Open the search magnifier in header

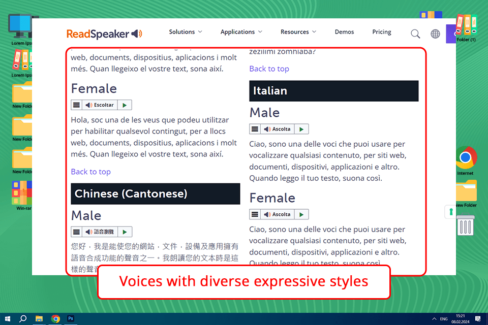(x=415, y=34)
